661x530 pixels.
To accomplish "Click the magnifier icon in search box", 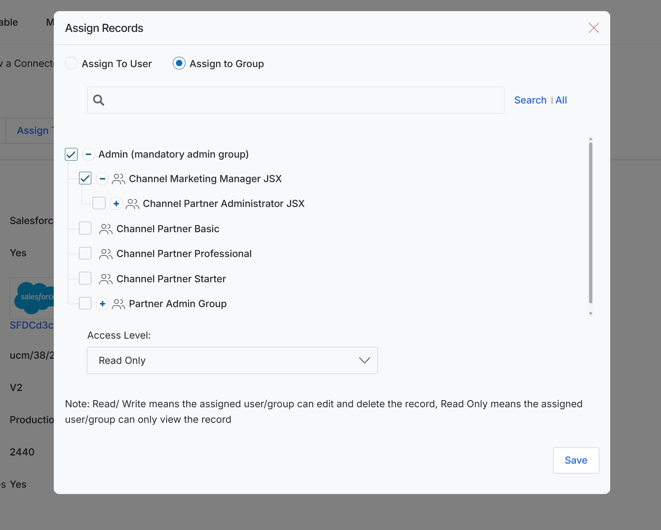I will click(x=99, y=100).
